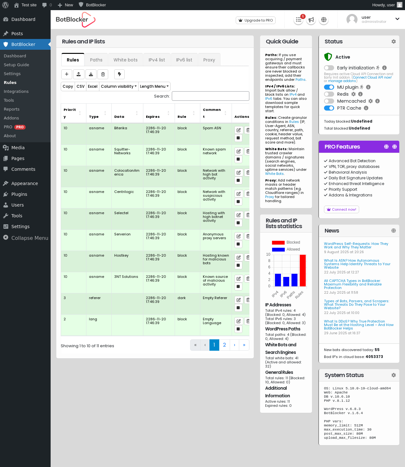
Task: Click the Copy export button
Action: point(68,86)
